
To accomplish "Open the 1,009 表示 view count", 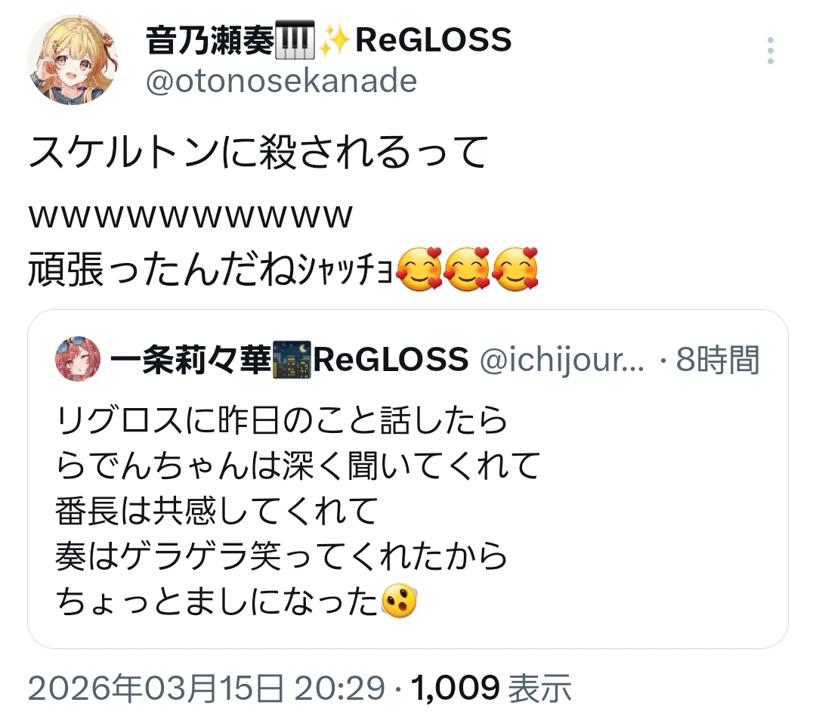I will tap(491, 688).
